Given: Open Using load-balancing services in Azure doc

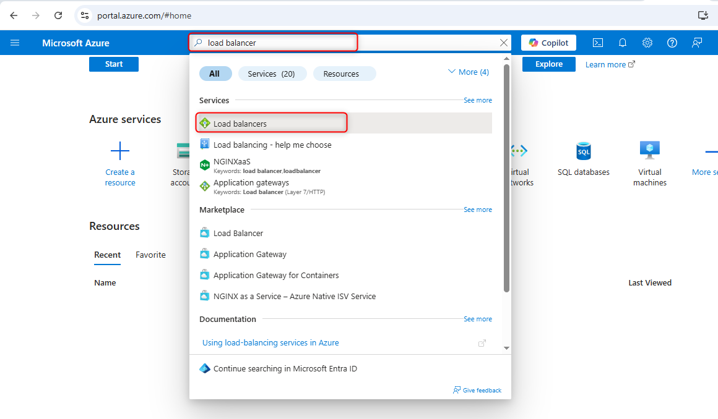Looking at the screenshot, I should [270, 342].
